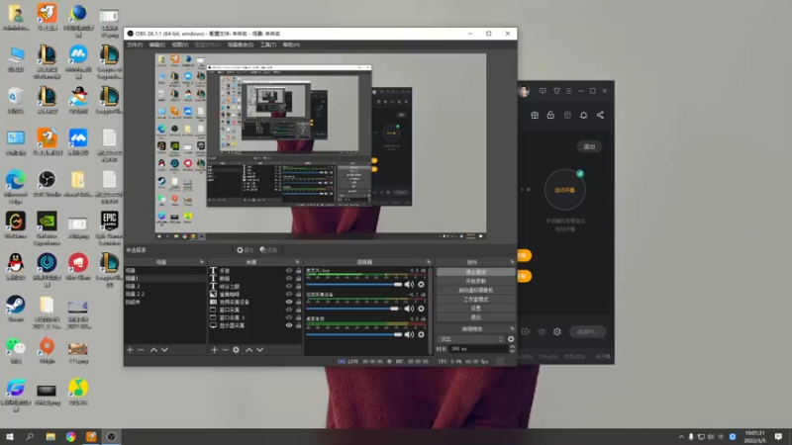This screenshot has height=445, width=792.
Task: Click the audio mixer panel pop-out icon
Action: 429,262
